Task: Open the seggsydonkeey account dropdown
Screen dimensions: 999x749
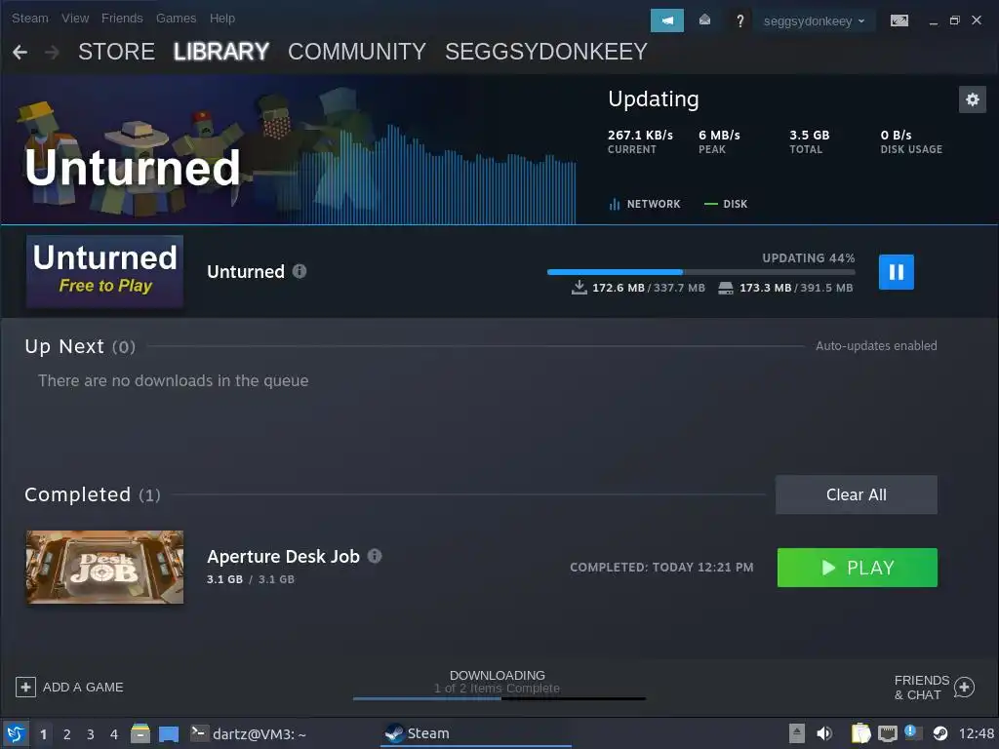Action: 814,21
